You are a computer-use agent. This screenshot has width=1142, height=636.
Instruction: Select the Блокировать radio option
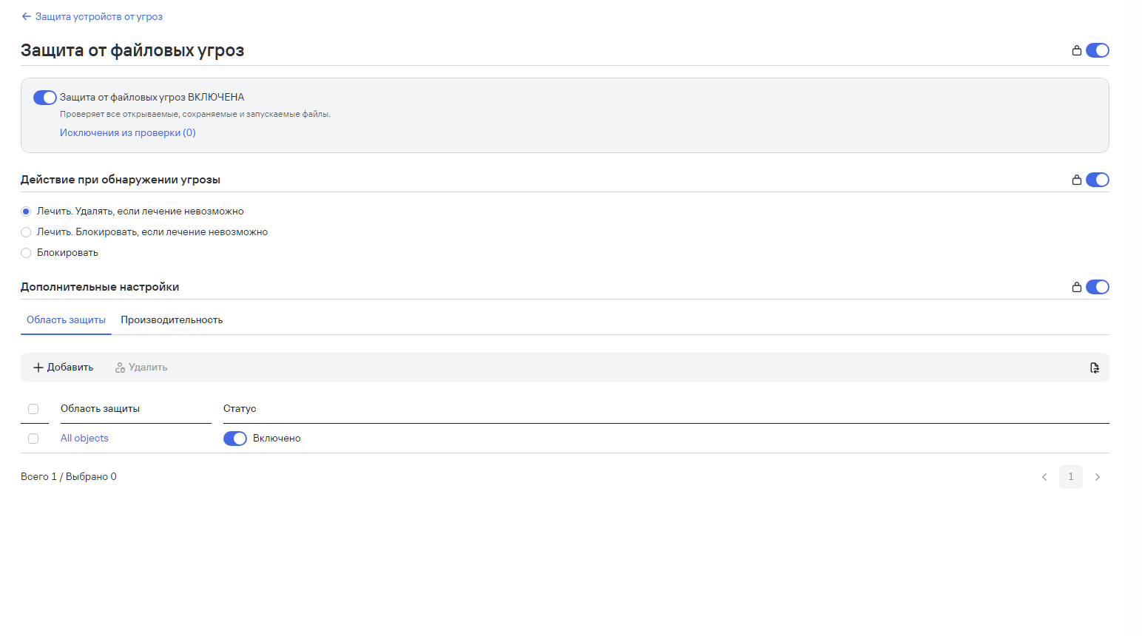click(26, 253)
